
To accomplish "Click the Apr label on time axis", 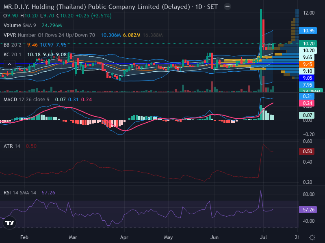I will pyautogui.click(x=124, y=237).
